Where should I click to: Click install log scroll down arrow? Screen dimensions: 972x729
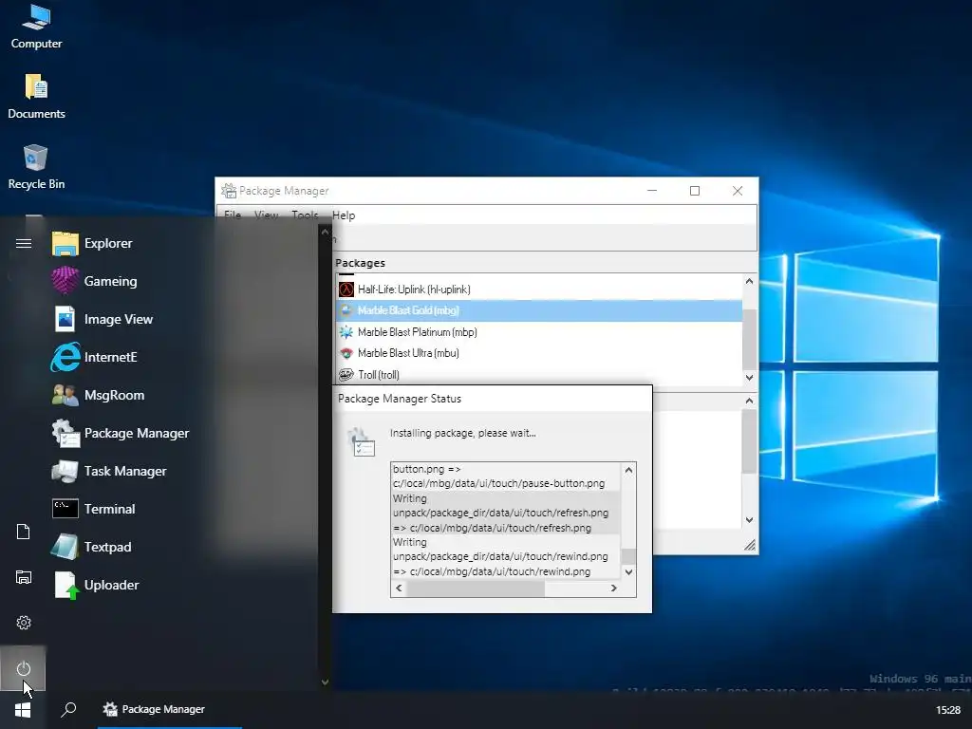coord(628,572)
